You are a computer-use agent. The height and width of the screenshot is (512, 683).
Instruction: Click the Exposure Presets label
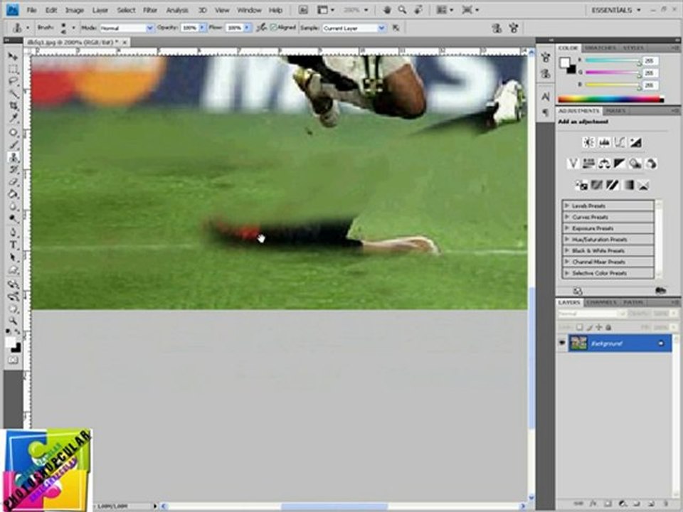pos(593,228)
